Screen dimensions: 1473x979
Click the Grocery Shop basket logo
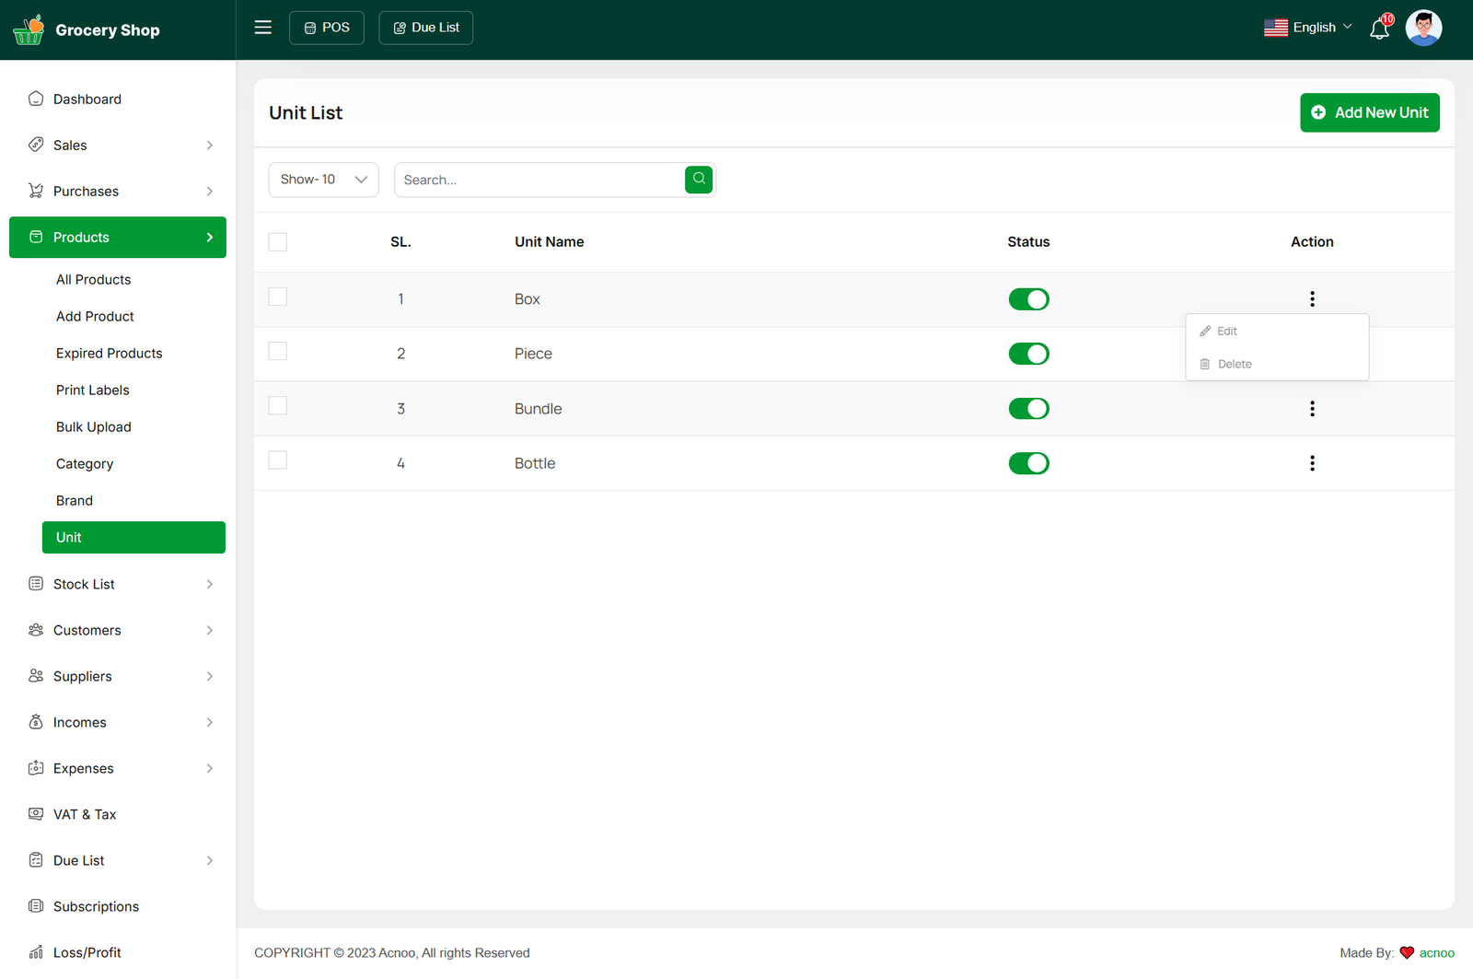29,29
